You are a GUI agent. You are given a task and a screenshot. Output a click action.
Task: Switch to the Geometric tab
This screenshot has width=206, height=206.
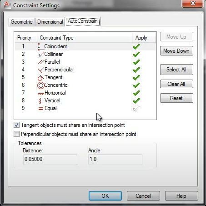[21, 22]
